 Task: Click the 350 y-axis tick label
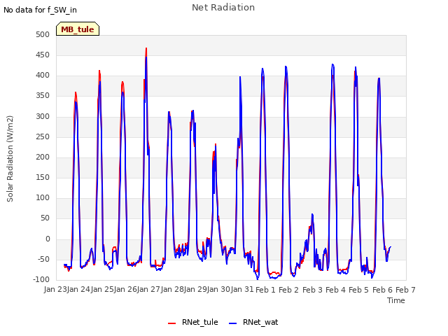(x=43, y=96)
